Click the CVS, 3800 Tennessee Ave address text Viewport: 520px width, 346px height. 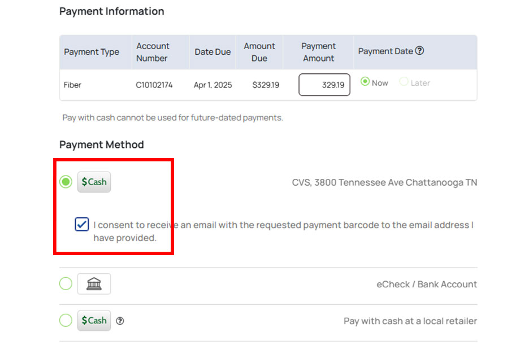click(x=384, y=182)
